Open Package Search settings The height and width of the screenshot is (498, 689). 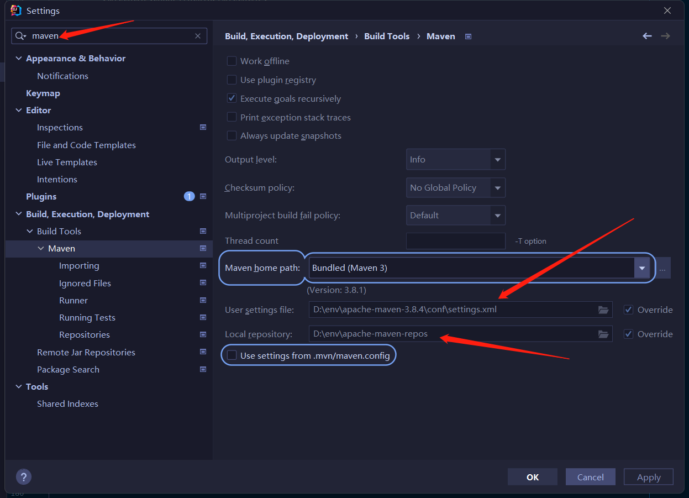pos(68,369)
